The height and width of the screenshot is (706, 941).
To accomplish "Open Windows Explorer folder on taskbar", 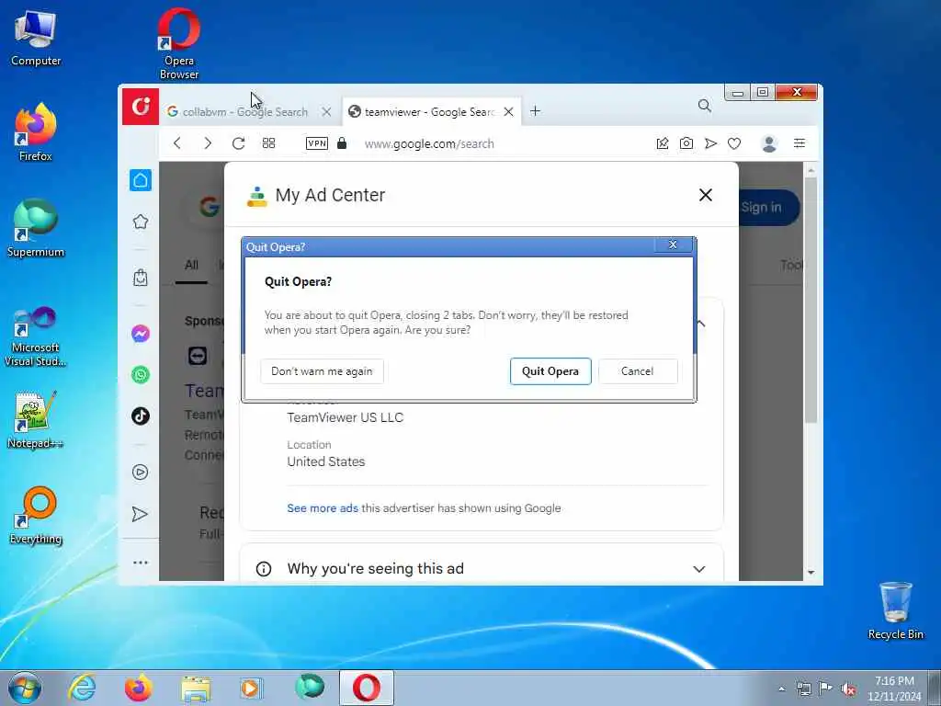I will click(196, 689).
